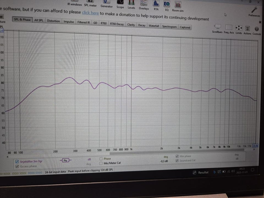Open the Scope tool
This screenshot has width=264, height=198.
[120, 2]
